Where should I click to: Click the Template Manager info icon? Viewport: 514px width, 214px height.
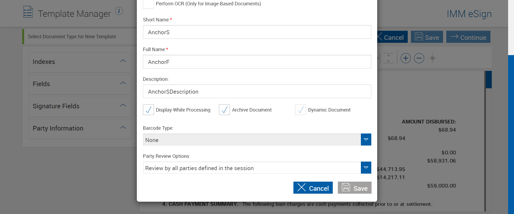click(119, 11)
